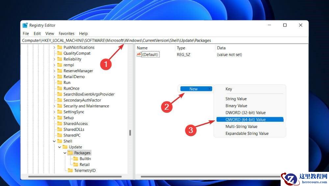Select the rempl folder icon

(x=60, y=65)
